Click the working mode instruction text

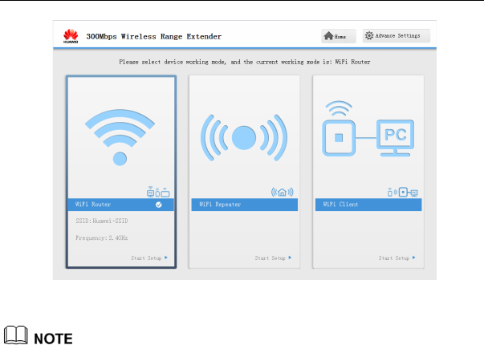point(245,62)
